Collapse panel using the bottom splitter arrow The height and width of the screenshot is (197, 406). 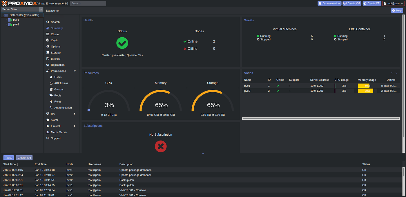pos(203,154)
